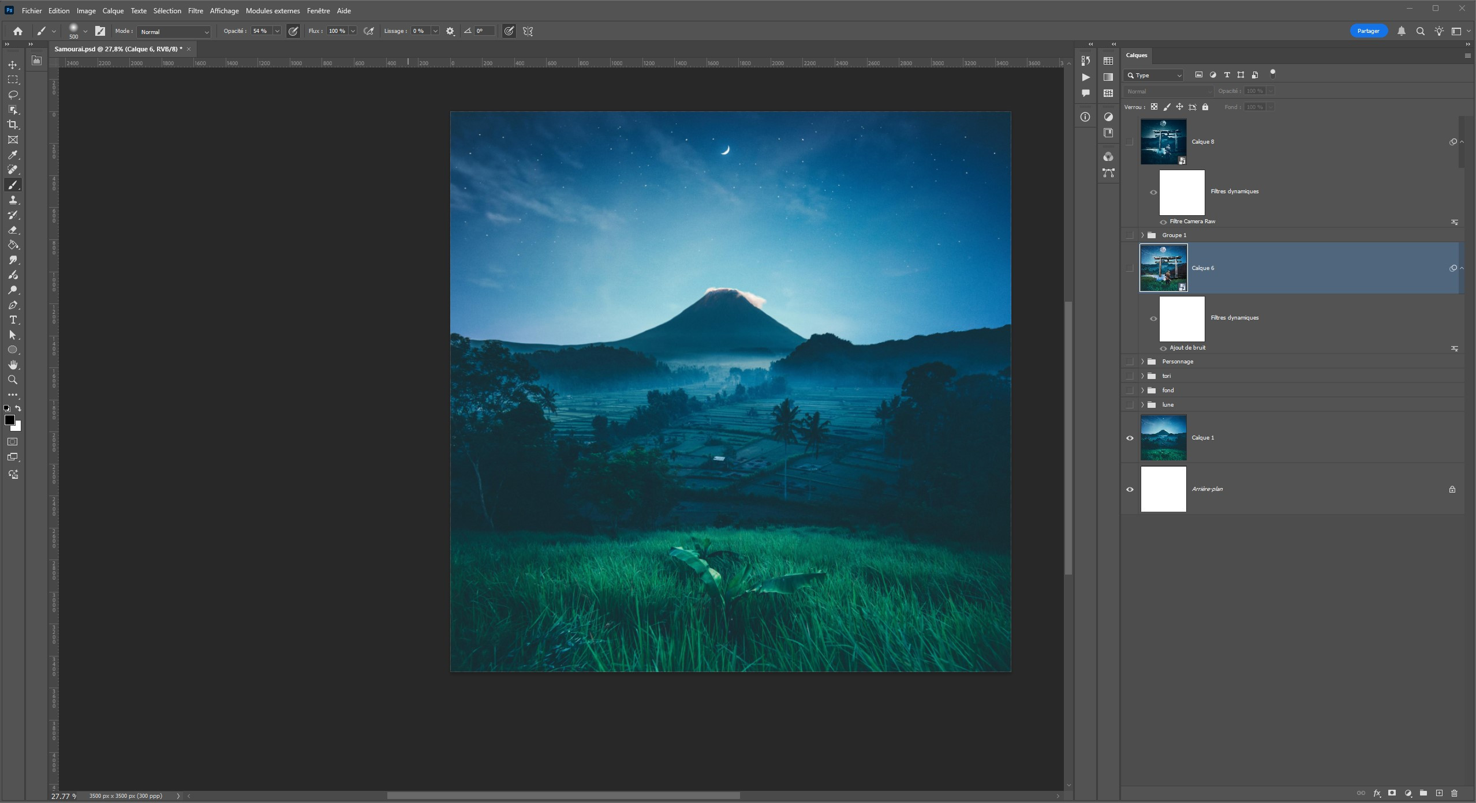This screenshot has width=1476, height=803.
Task: Select the Zoom tool in toolbar
Action: click(x=13, y=380)
